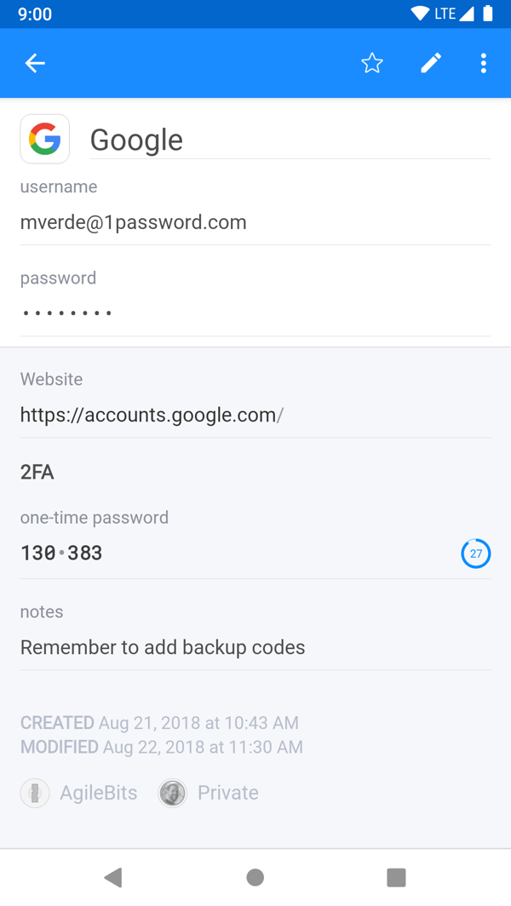Tap the Google logo icon
The image size is (511, 906).
44,138
